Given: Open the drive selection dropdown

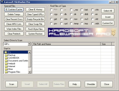Looking at the screenshot, I should (29, 44).
